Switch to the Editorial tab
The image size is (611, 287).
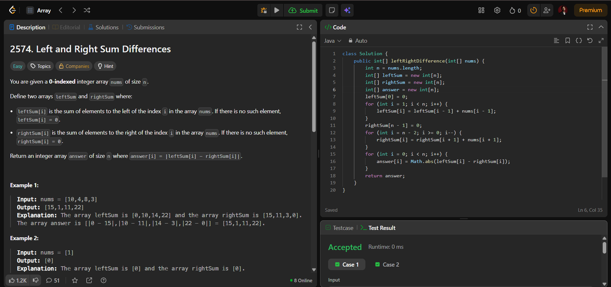pos(66,28)
